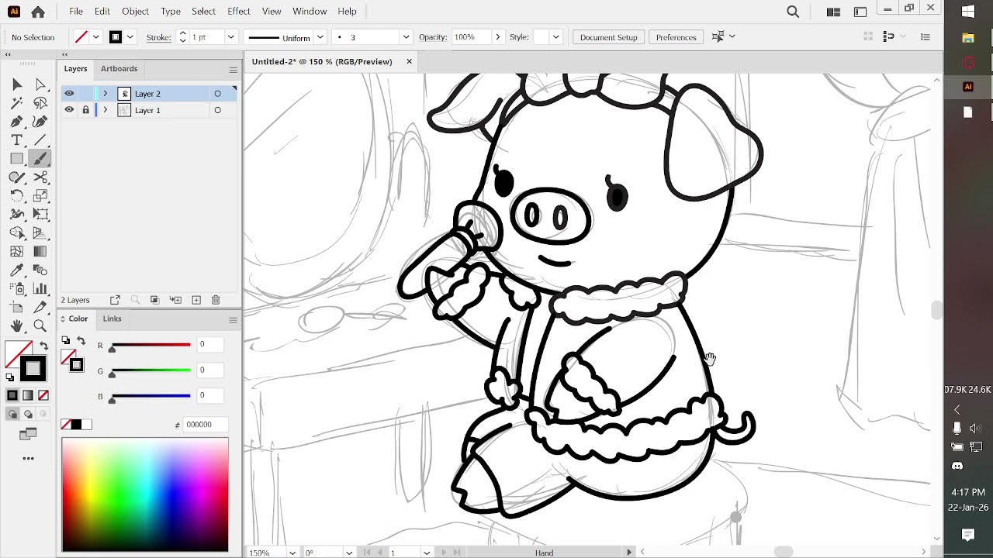Create New Layer in Layers panel

pos(196,300)
